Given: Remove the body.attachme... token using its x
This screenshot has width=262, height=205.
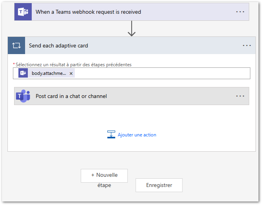Looking at the screenshot, I should [x=71, y=73].
